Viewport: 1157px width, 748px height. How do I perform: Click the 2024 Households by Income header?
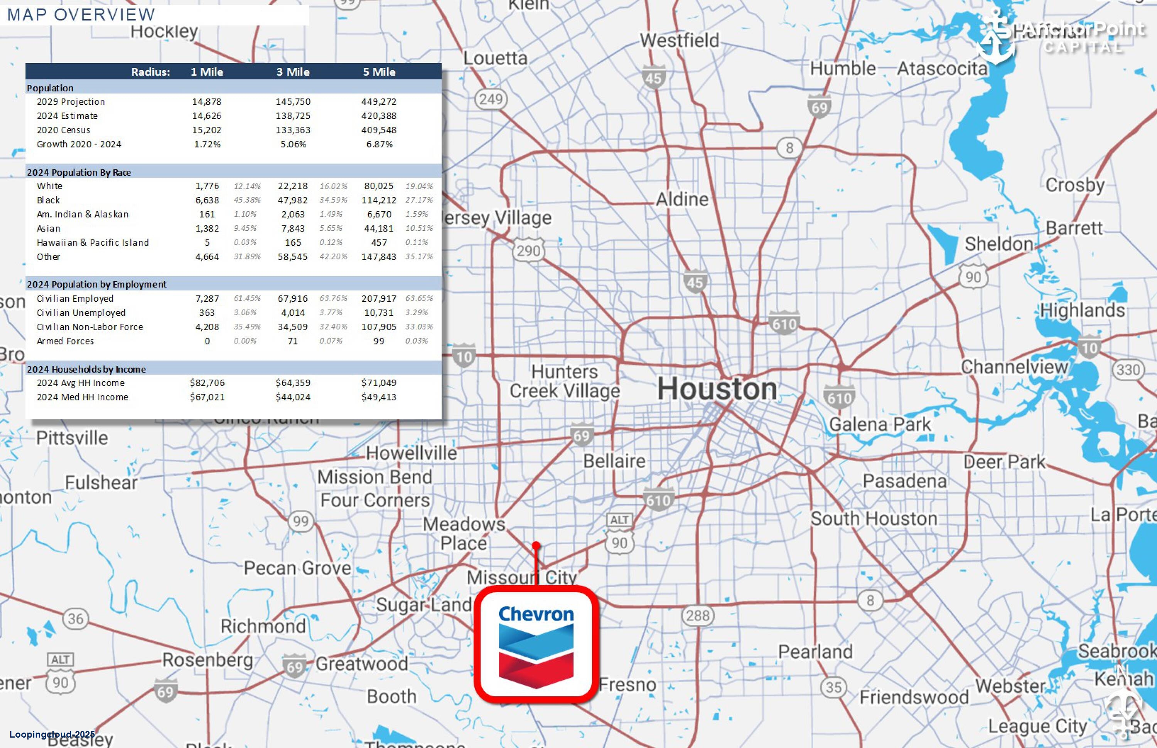coord(86,369)
